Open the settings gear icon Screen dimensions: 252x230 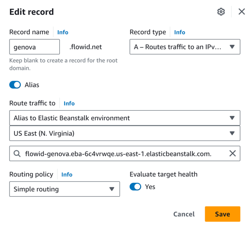point(221,12)
